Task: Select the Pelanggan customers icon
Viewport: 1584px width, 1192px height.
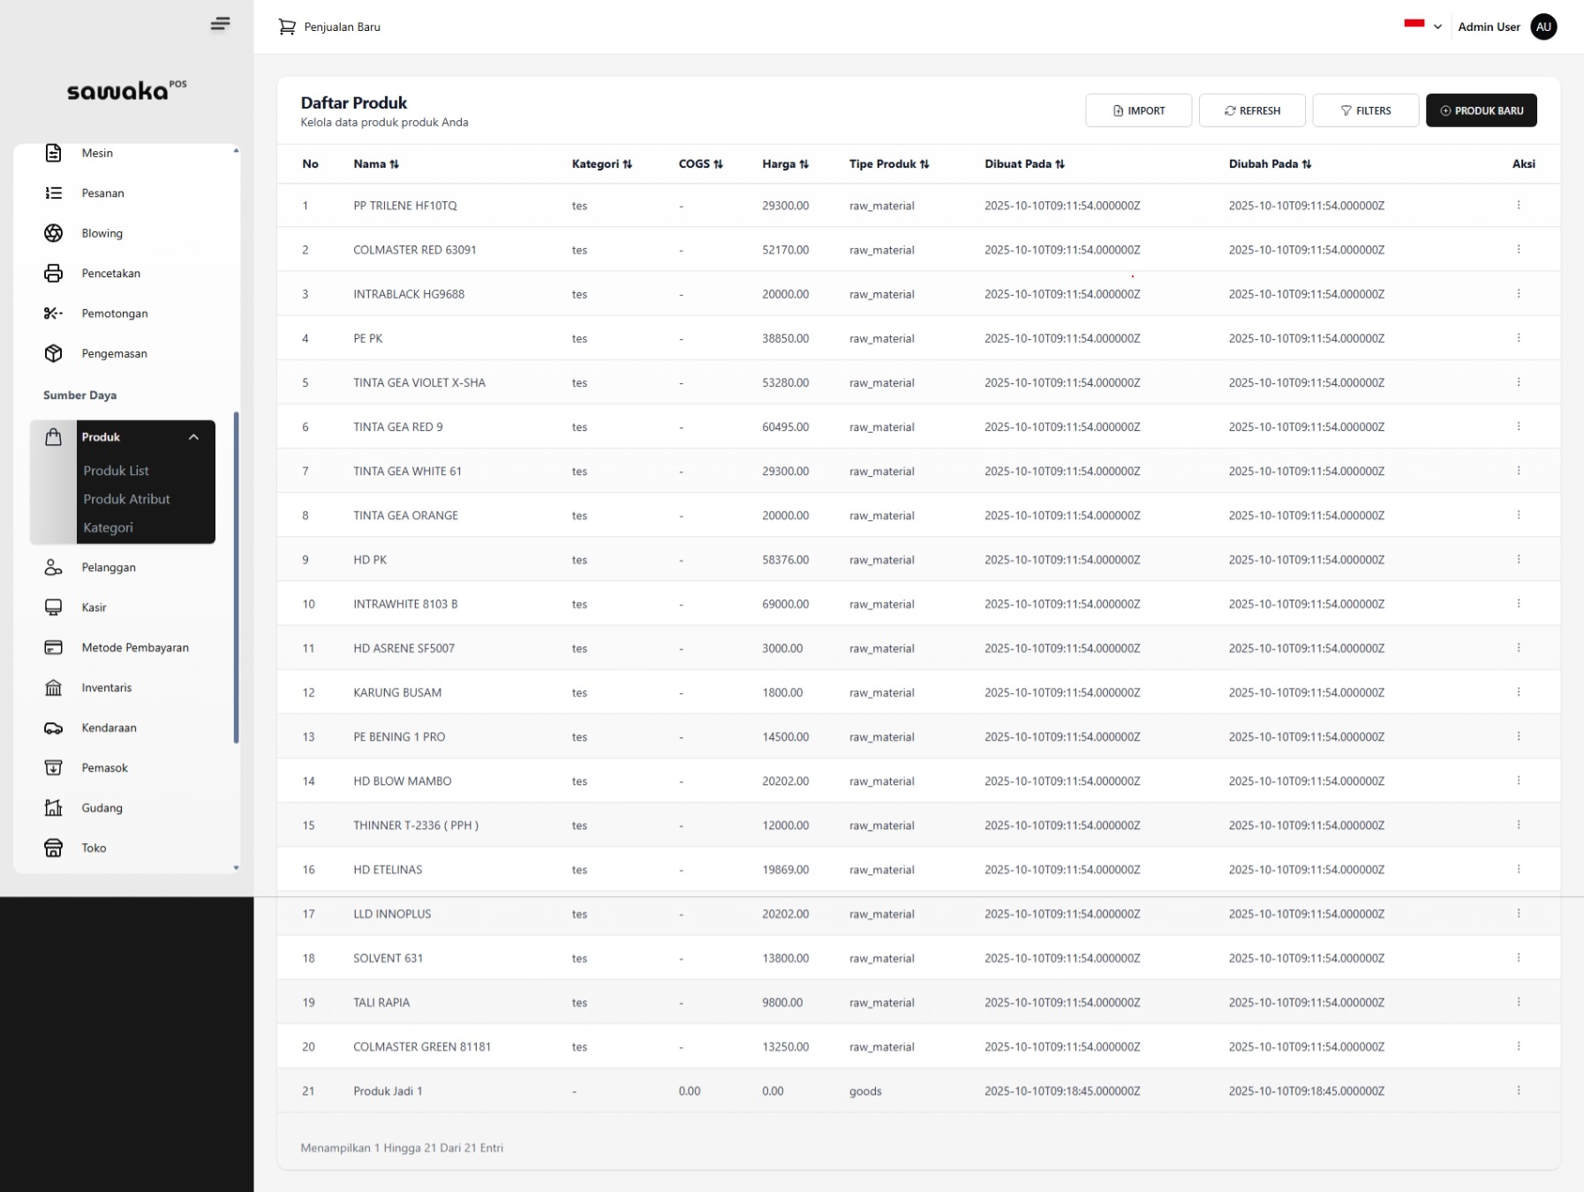Action: (54, 567)
